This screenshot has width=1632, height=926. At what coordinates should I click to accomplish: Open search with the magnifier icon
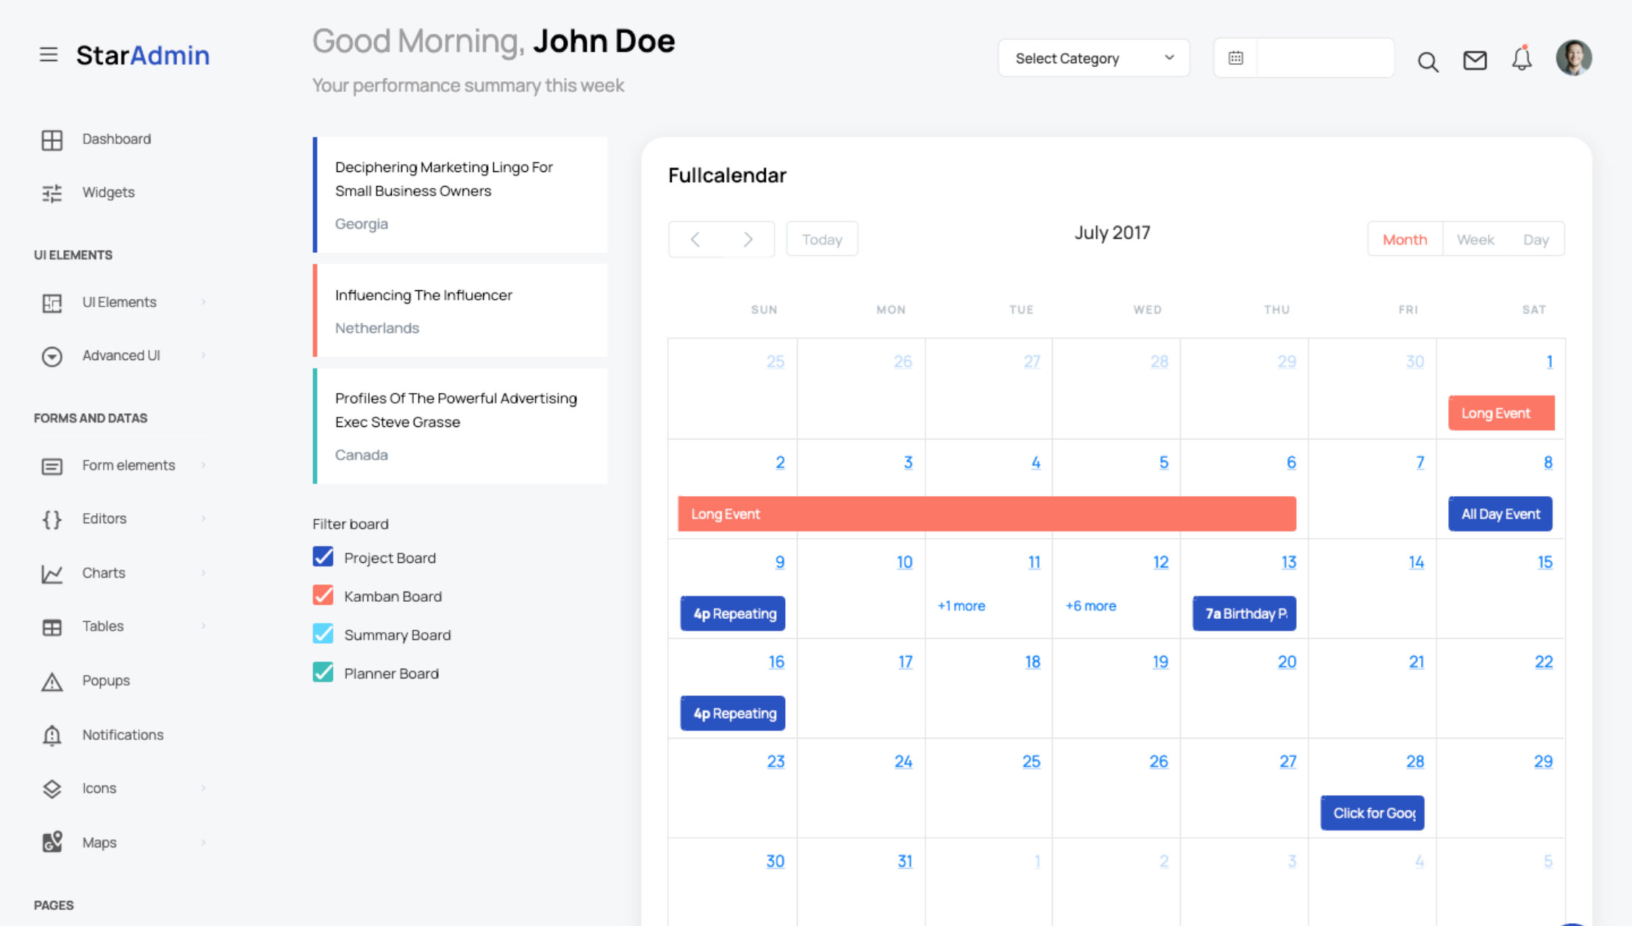click(1428, 61)
